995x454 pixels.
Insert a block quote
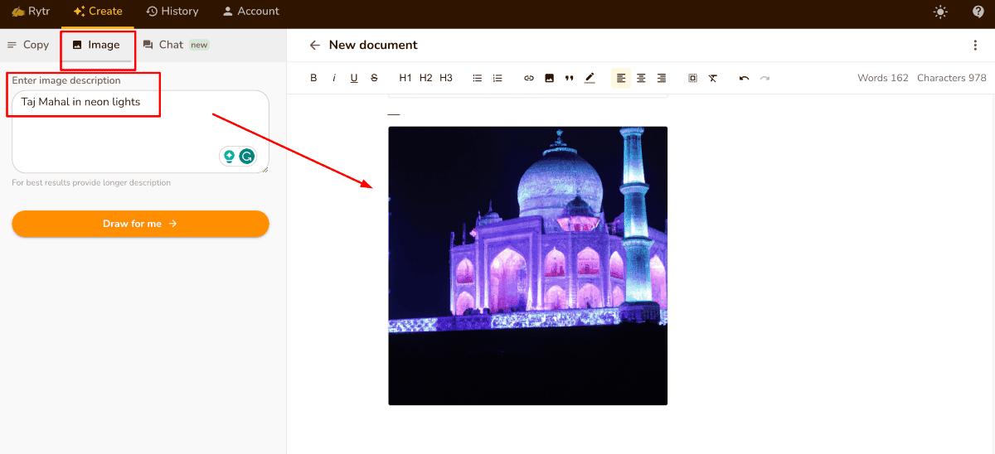(x=569, y=78)
